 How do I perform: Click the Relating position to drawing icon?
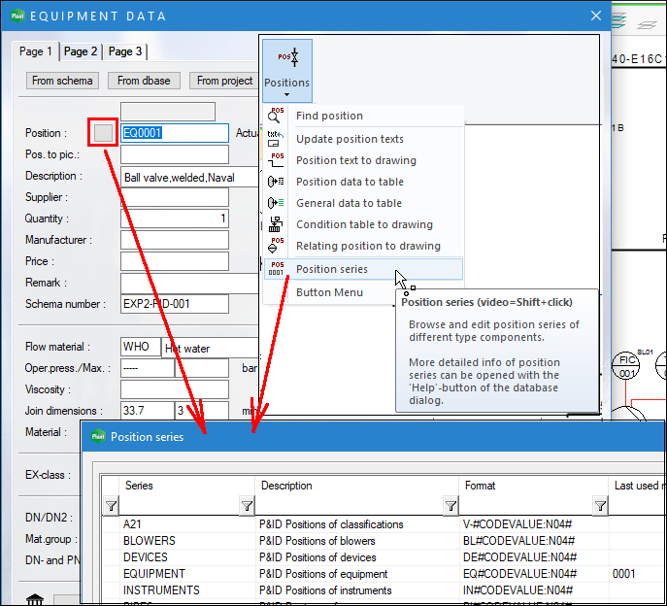276,246
